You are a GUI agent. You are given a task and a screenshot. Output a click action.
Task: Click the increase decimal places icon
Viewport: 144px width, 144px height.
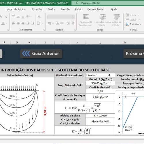tap(68, 23)
